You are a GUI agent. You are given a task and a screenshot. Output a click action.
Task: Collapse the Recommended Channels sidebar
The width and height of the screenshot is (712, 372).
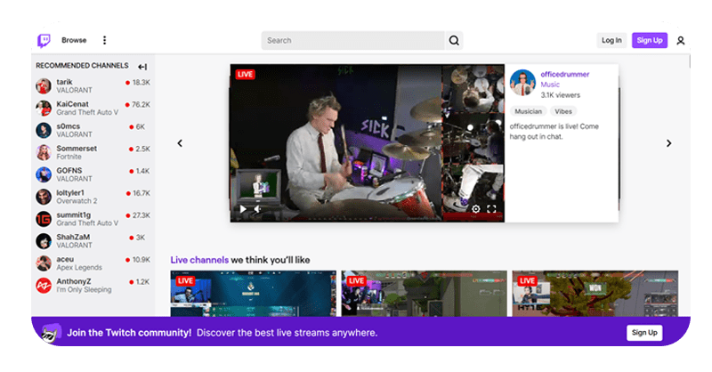click(142, 67)
